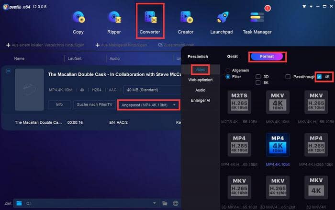Click the globe icon next to destination
Screen dimensions: 335x210
176,203
